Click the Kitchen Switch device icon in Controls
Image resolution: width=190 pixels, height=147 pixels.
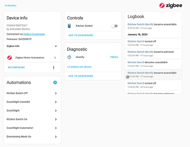click(69, 26)
